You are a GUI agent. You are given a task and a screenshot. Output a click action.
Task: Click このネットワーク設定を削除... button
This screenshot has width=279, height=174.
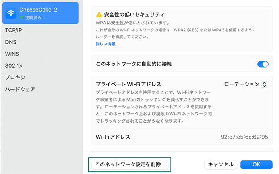click(x=130, y=164)
